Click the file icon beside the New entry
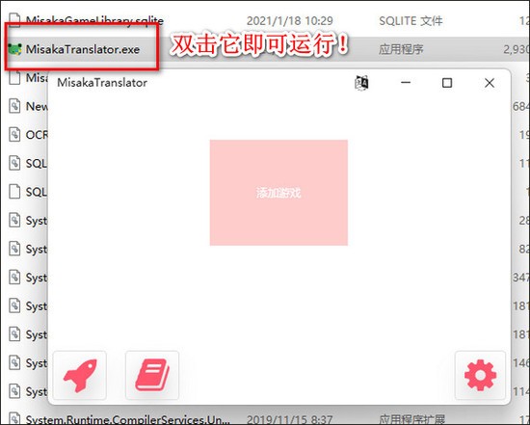This screenshot has width=530, height=425. 14,106
